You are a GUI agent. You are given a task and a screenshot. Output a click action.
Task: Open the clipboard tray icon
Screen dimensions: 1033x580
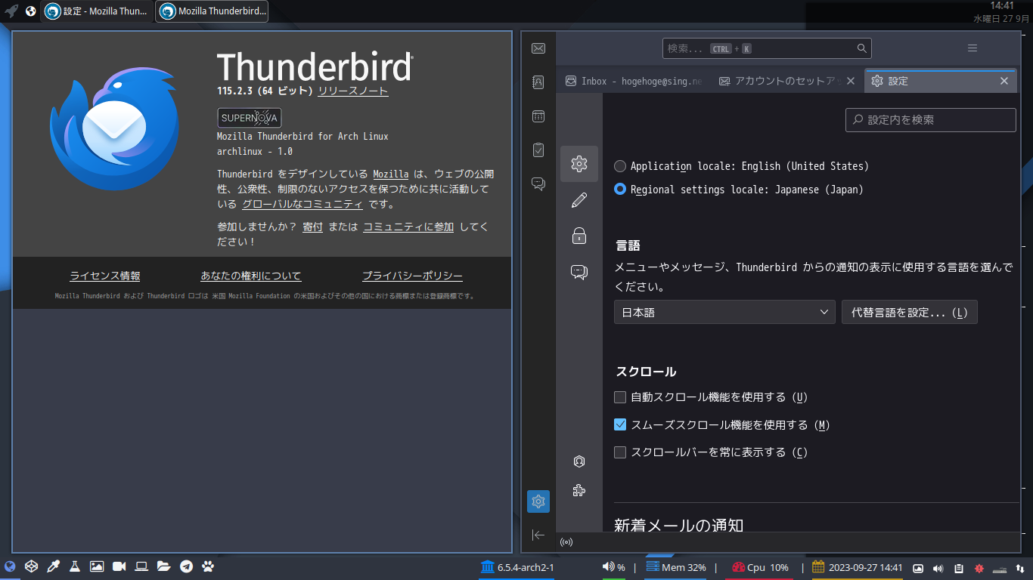pos(958,568)
